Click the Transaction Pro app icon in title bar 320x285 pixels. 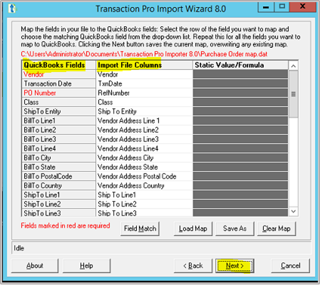12,9
